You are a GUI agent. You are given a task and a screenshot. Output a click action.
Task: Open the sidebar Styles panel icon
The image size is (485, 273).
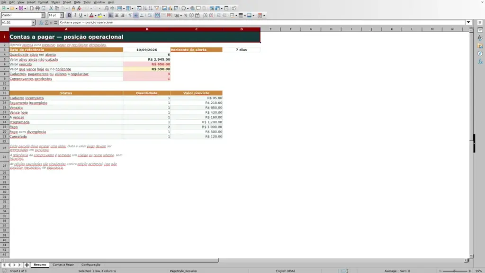click(x=480, y=38)
